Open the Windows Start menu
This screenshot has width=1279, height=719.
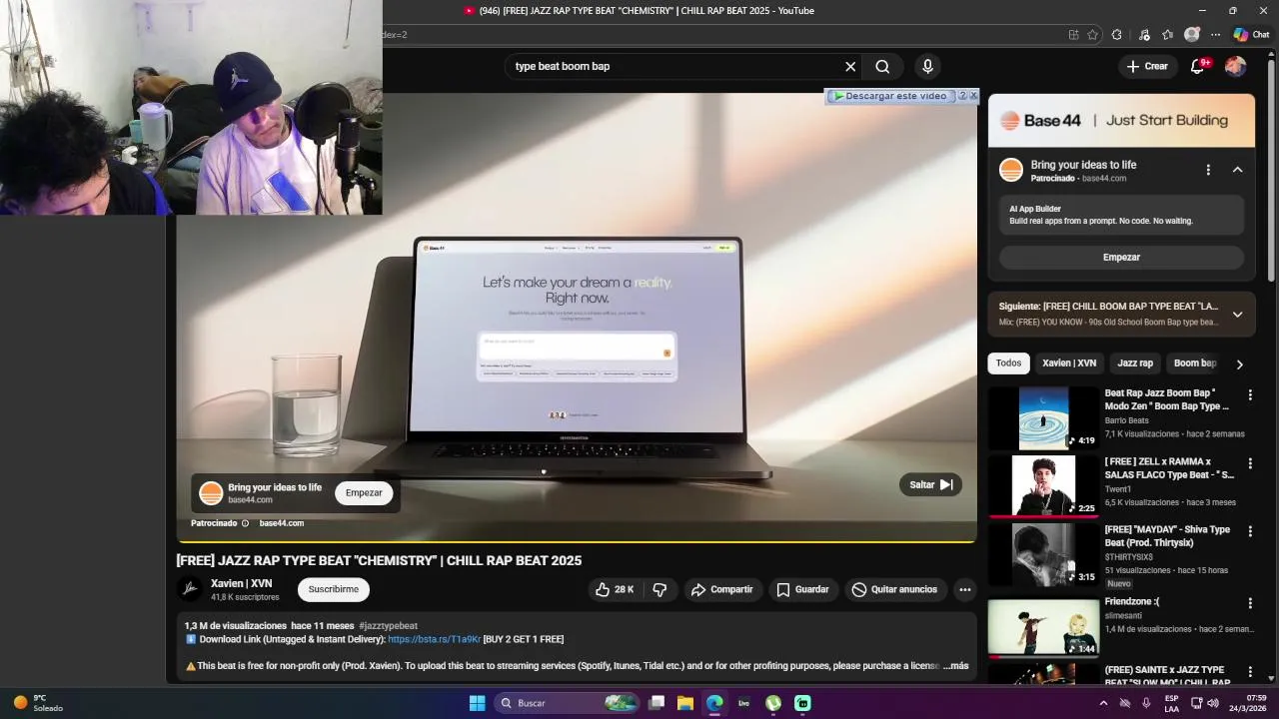[477, 703]
